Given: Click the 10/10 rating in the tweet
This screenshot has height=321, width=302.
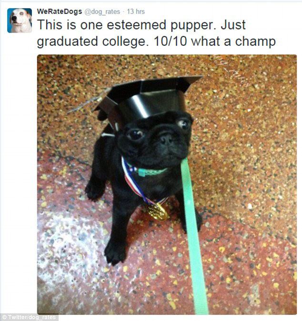Looking at the screenshot, I should [x=171, y=41].
